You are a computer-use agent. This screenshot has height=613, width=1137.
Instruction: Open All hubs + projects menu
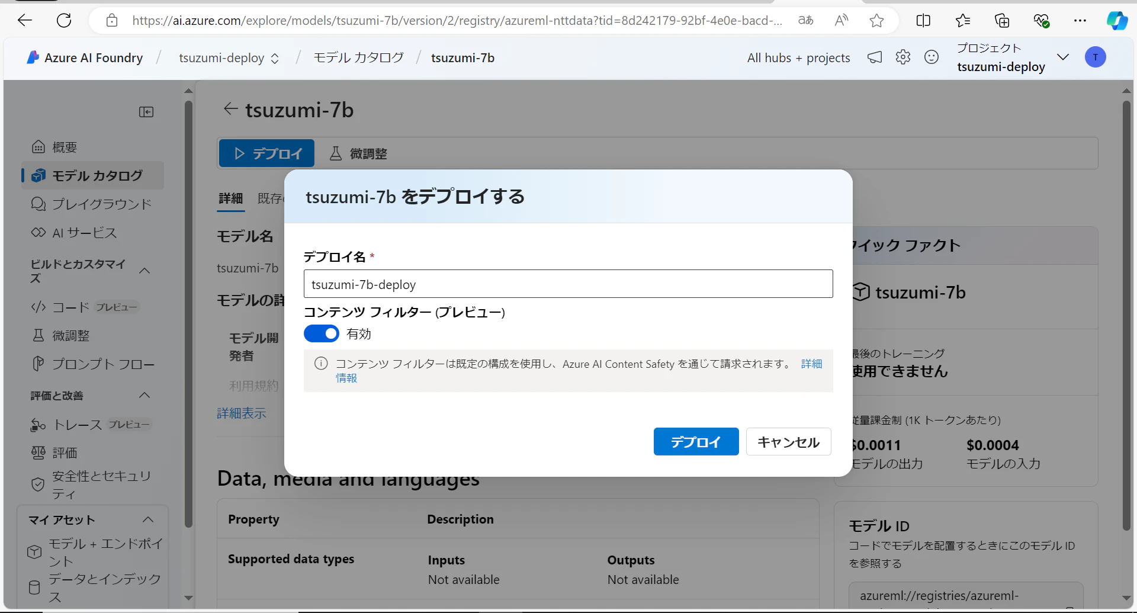[798, 57]
